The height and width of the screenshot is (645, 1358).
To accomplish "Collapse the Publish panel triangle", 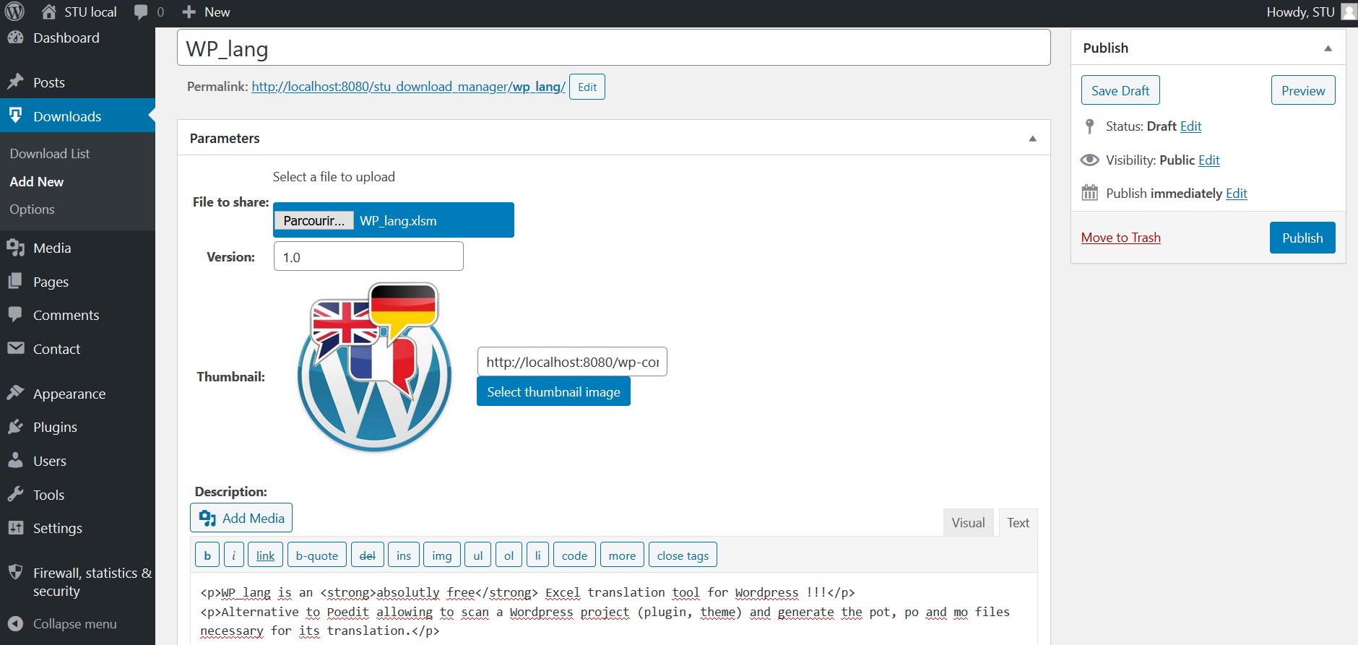I will 1328,48.
